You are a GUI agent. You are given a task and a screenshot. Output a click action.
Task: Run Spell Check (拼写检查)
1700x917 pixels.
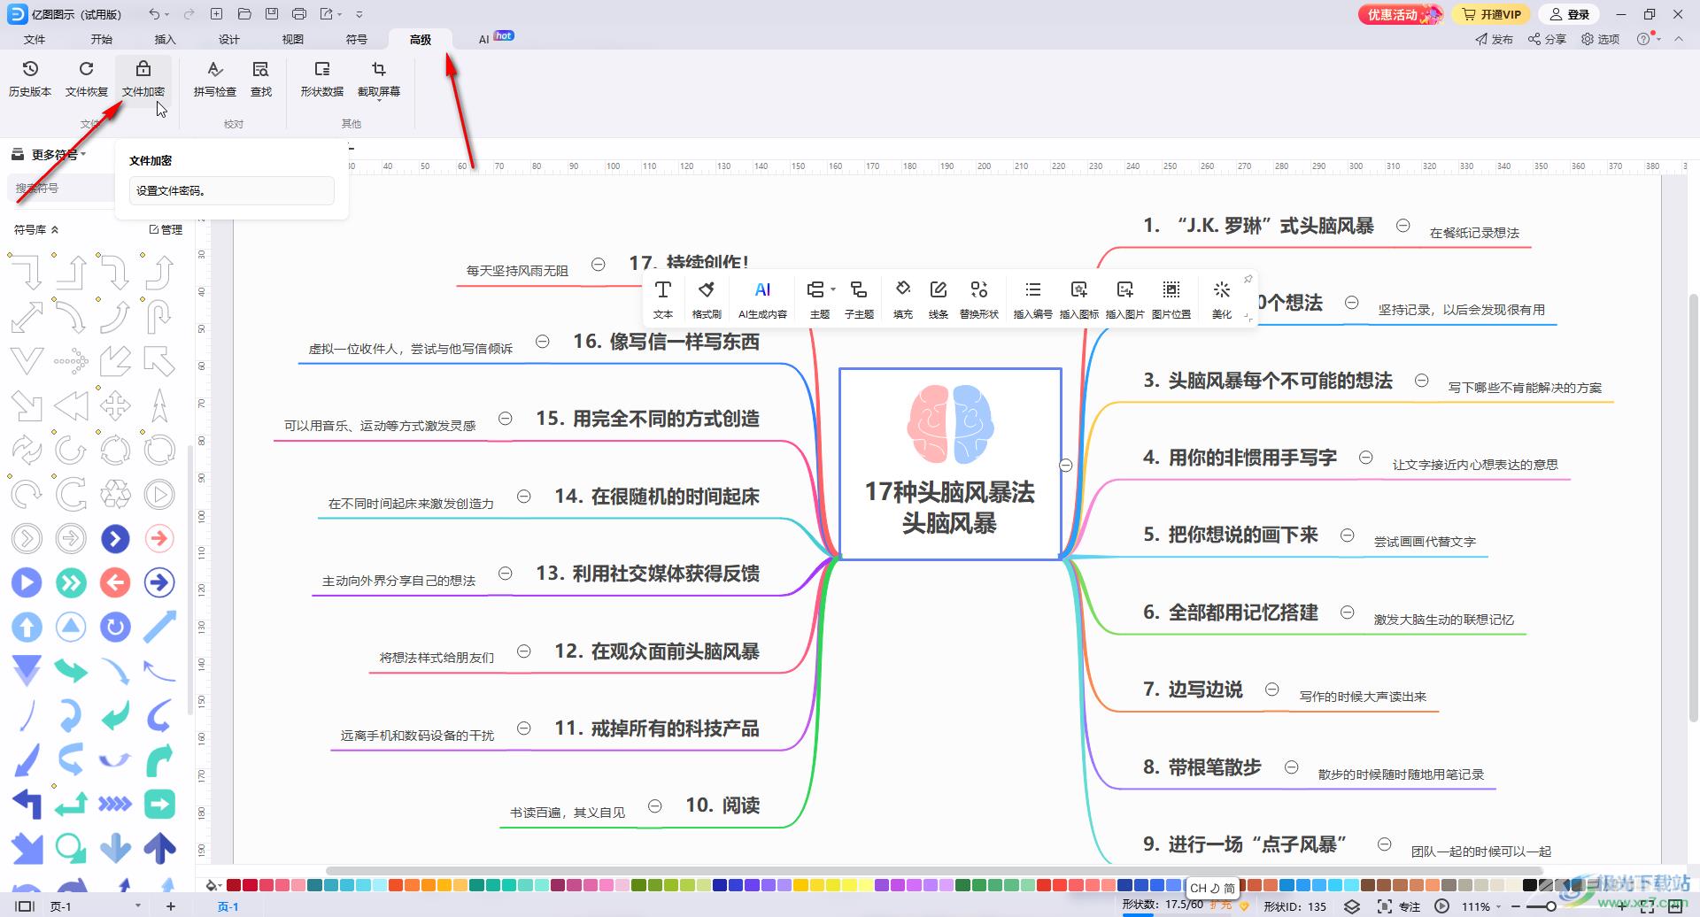point(214,78)
